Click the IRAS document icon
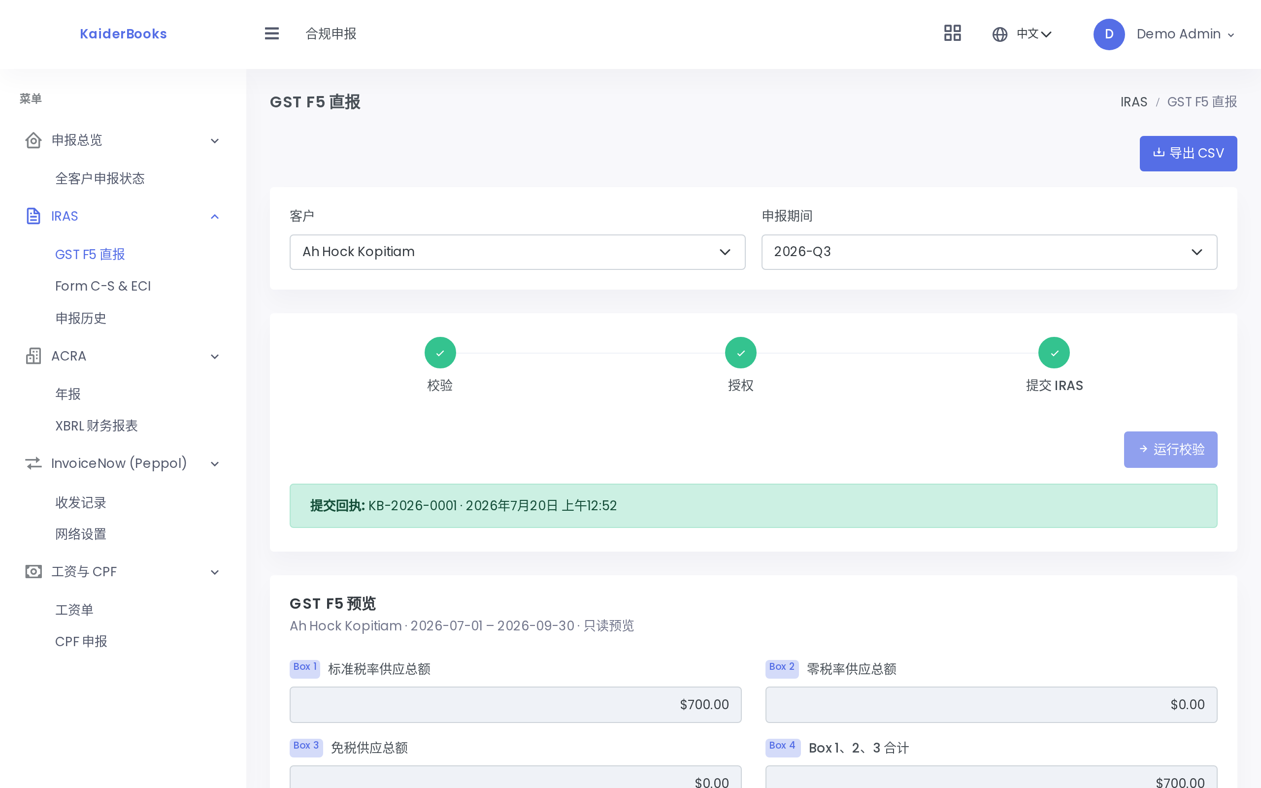The width and height of the screenshot is (1261, 788). (x=33, y=216)
